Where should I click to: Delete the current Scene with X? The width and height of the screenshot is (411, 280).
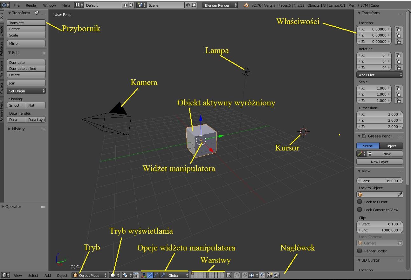point(194,5)
